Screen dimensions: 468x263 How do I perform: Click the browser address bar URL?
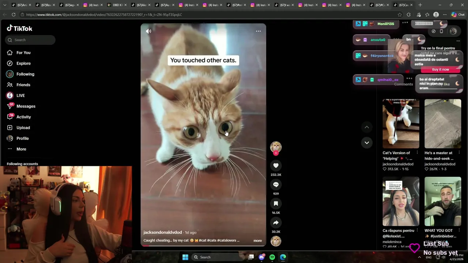point(104,15)
